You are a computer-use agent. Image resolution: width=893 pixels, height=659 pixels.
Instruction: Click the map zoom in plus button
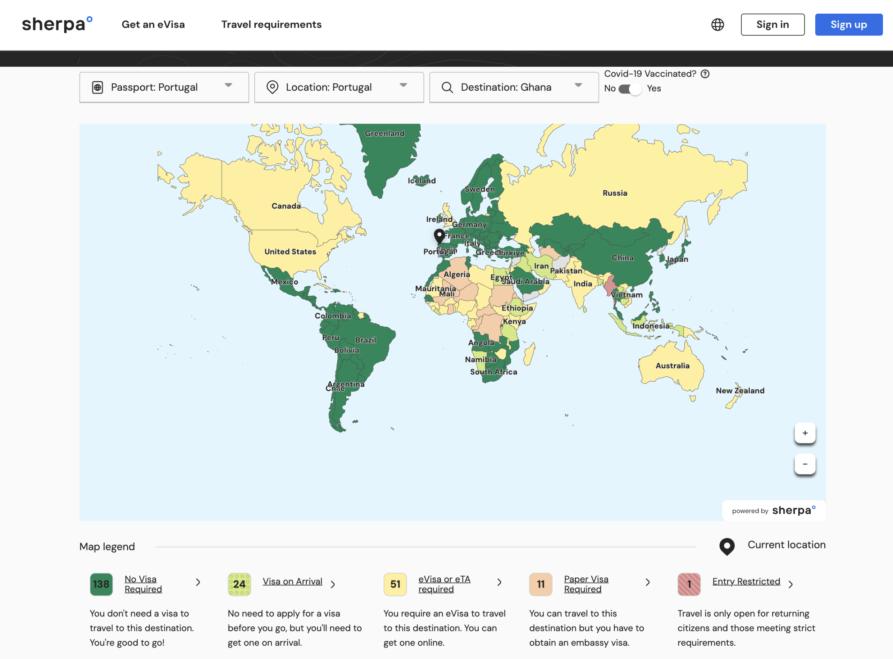(804, 433)
